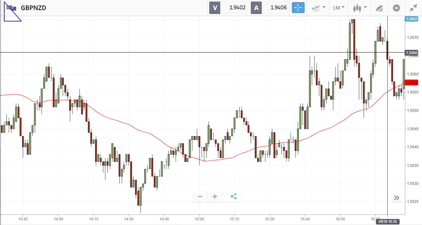Share the chart via share icon
The height and width of the screenshot is (225, 422).
[x=234, y=197]
